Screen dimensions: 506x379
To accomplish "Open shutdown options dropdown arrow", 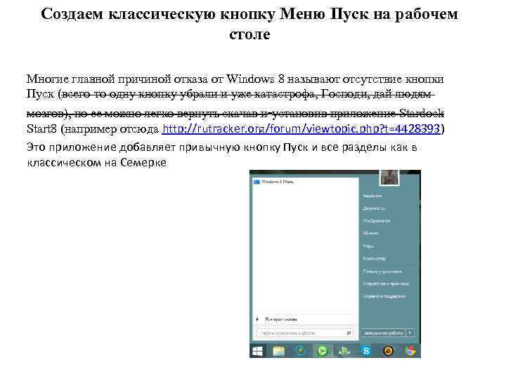I will pos(410,333).
